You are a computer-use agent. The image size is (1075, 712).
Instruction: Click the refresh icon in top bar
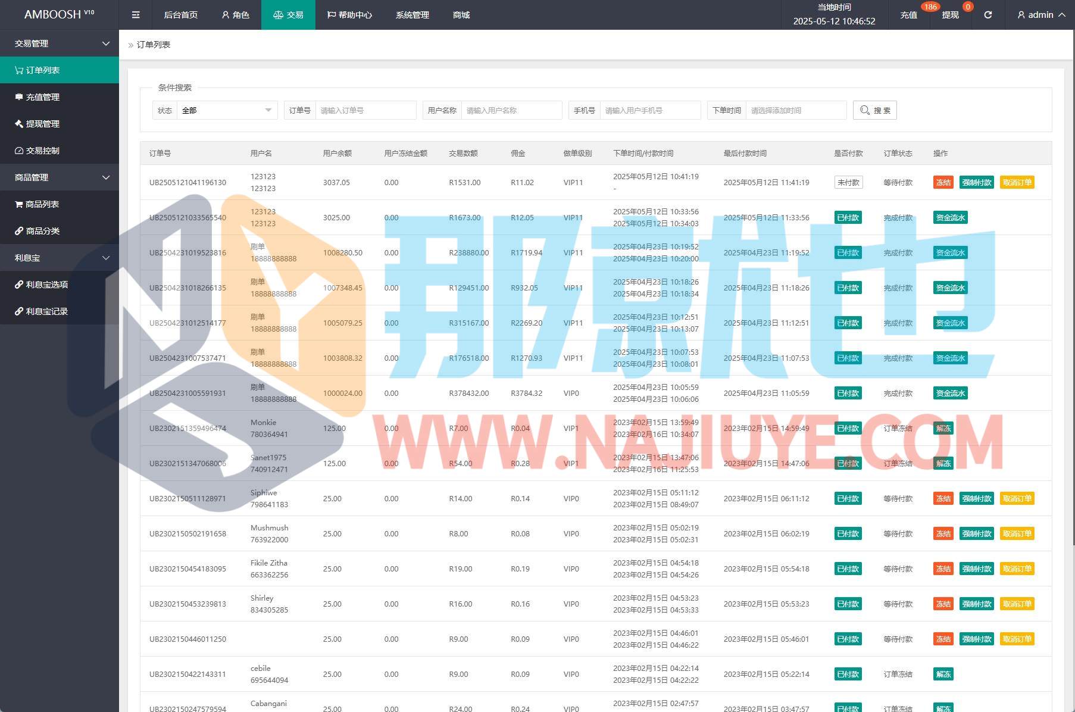coord(987,15)
